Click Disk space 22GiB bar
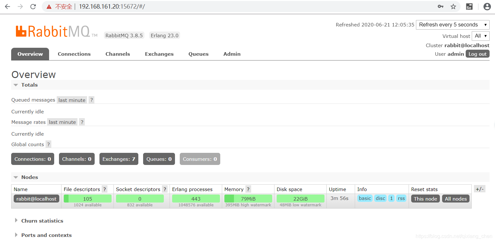This screenshot has width=495, height=242. point(301,199)
